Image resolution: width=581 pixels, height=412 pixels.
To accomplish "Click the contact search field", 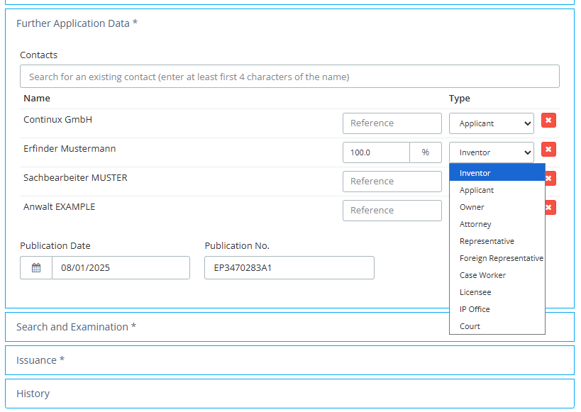I will coord(289,77).
